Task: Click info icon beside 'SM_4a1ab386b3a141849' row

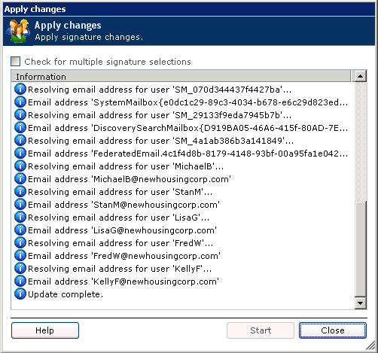Action: (x=20, y=140)
